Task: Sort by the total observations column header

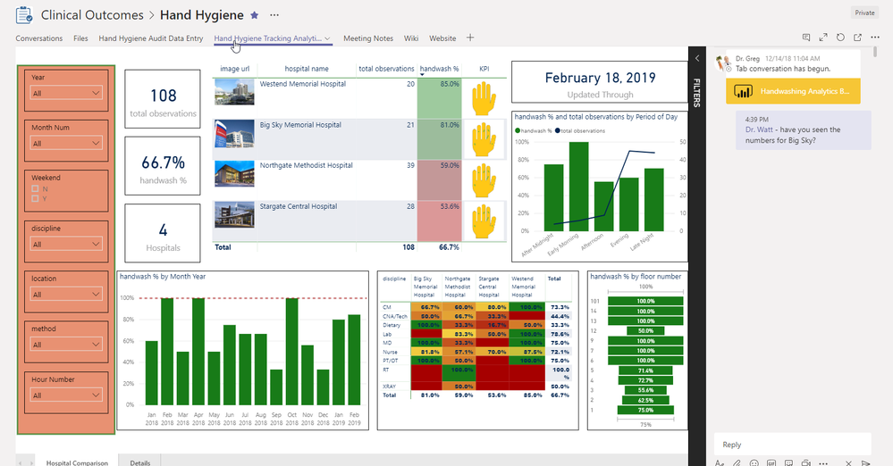Action: (x=386, y=69)
